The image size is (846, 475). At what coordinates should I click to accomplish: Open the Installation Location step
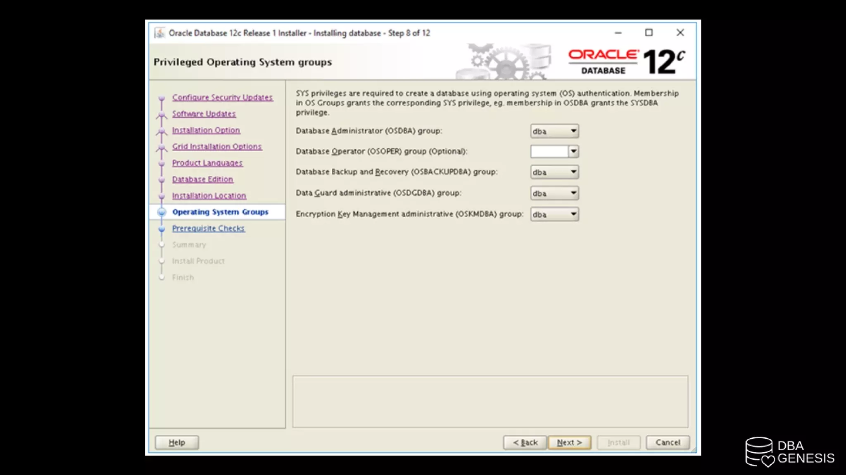coord(209,196)
